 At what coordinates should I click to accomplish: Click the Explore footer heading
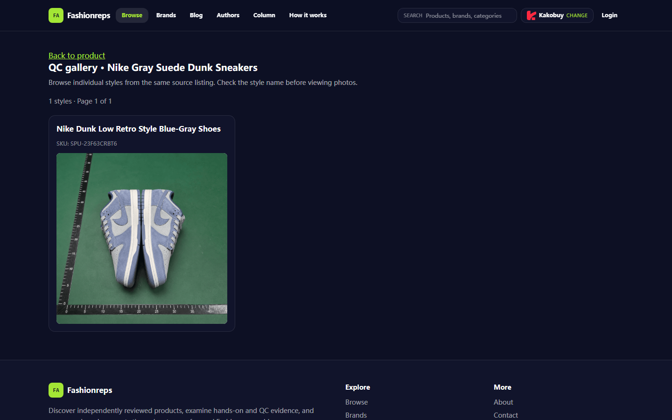click(x=357, y=387)
